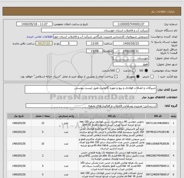
Task: Click the شیر صنعتی فلکه ای item name
Action: tap(112, 144)
